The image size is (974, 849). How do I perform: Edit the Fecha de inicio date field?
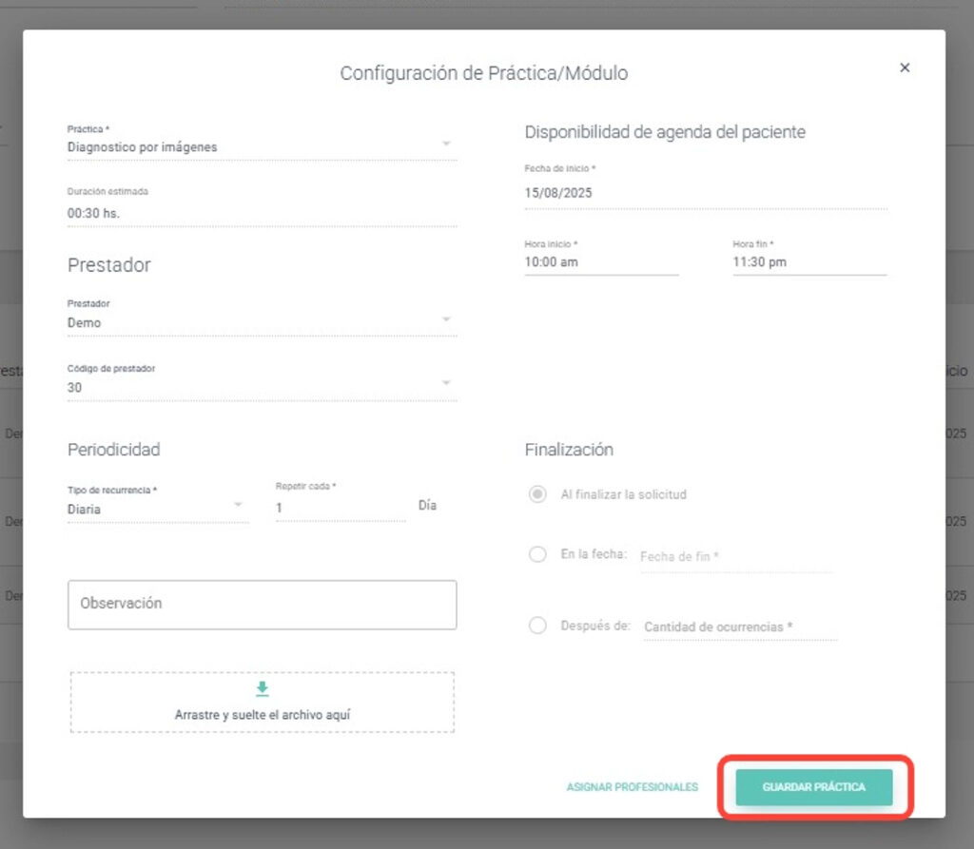coord(705,193)
